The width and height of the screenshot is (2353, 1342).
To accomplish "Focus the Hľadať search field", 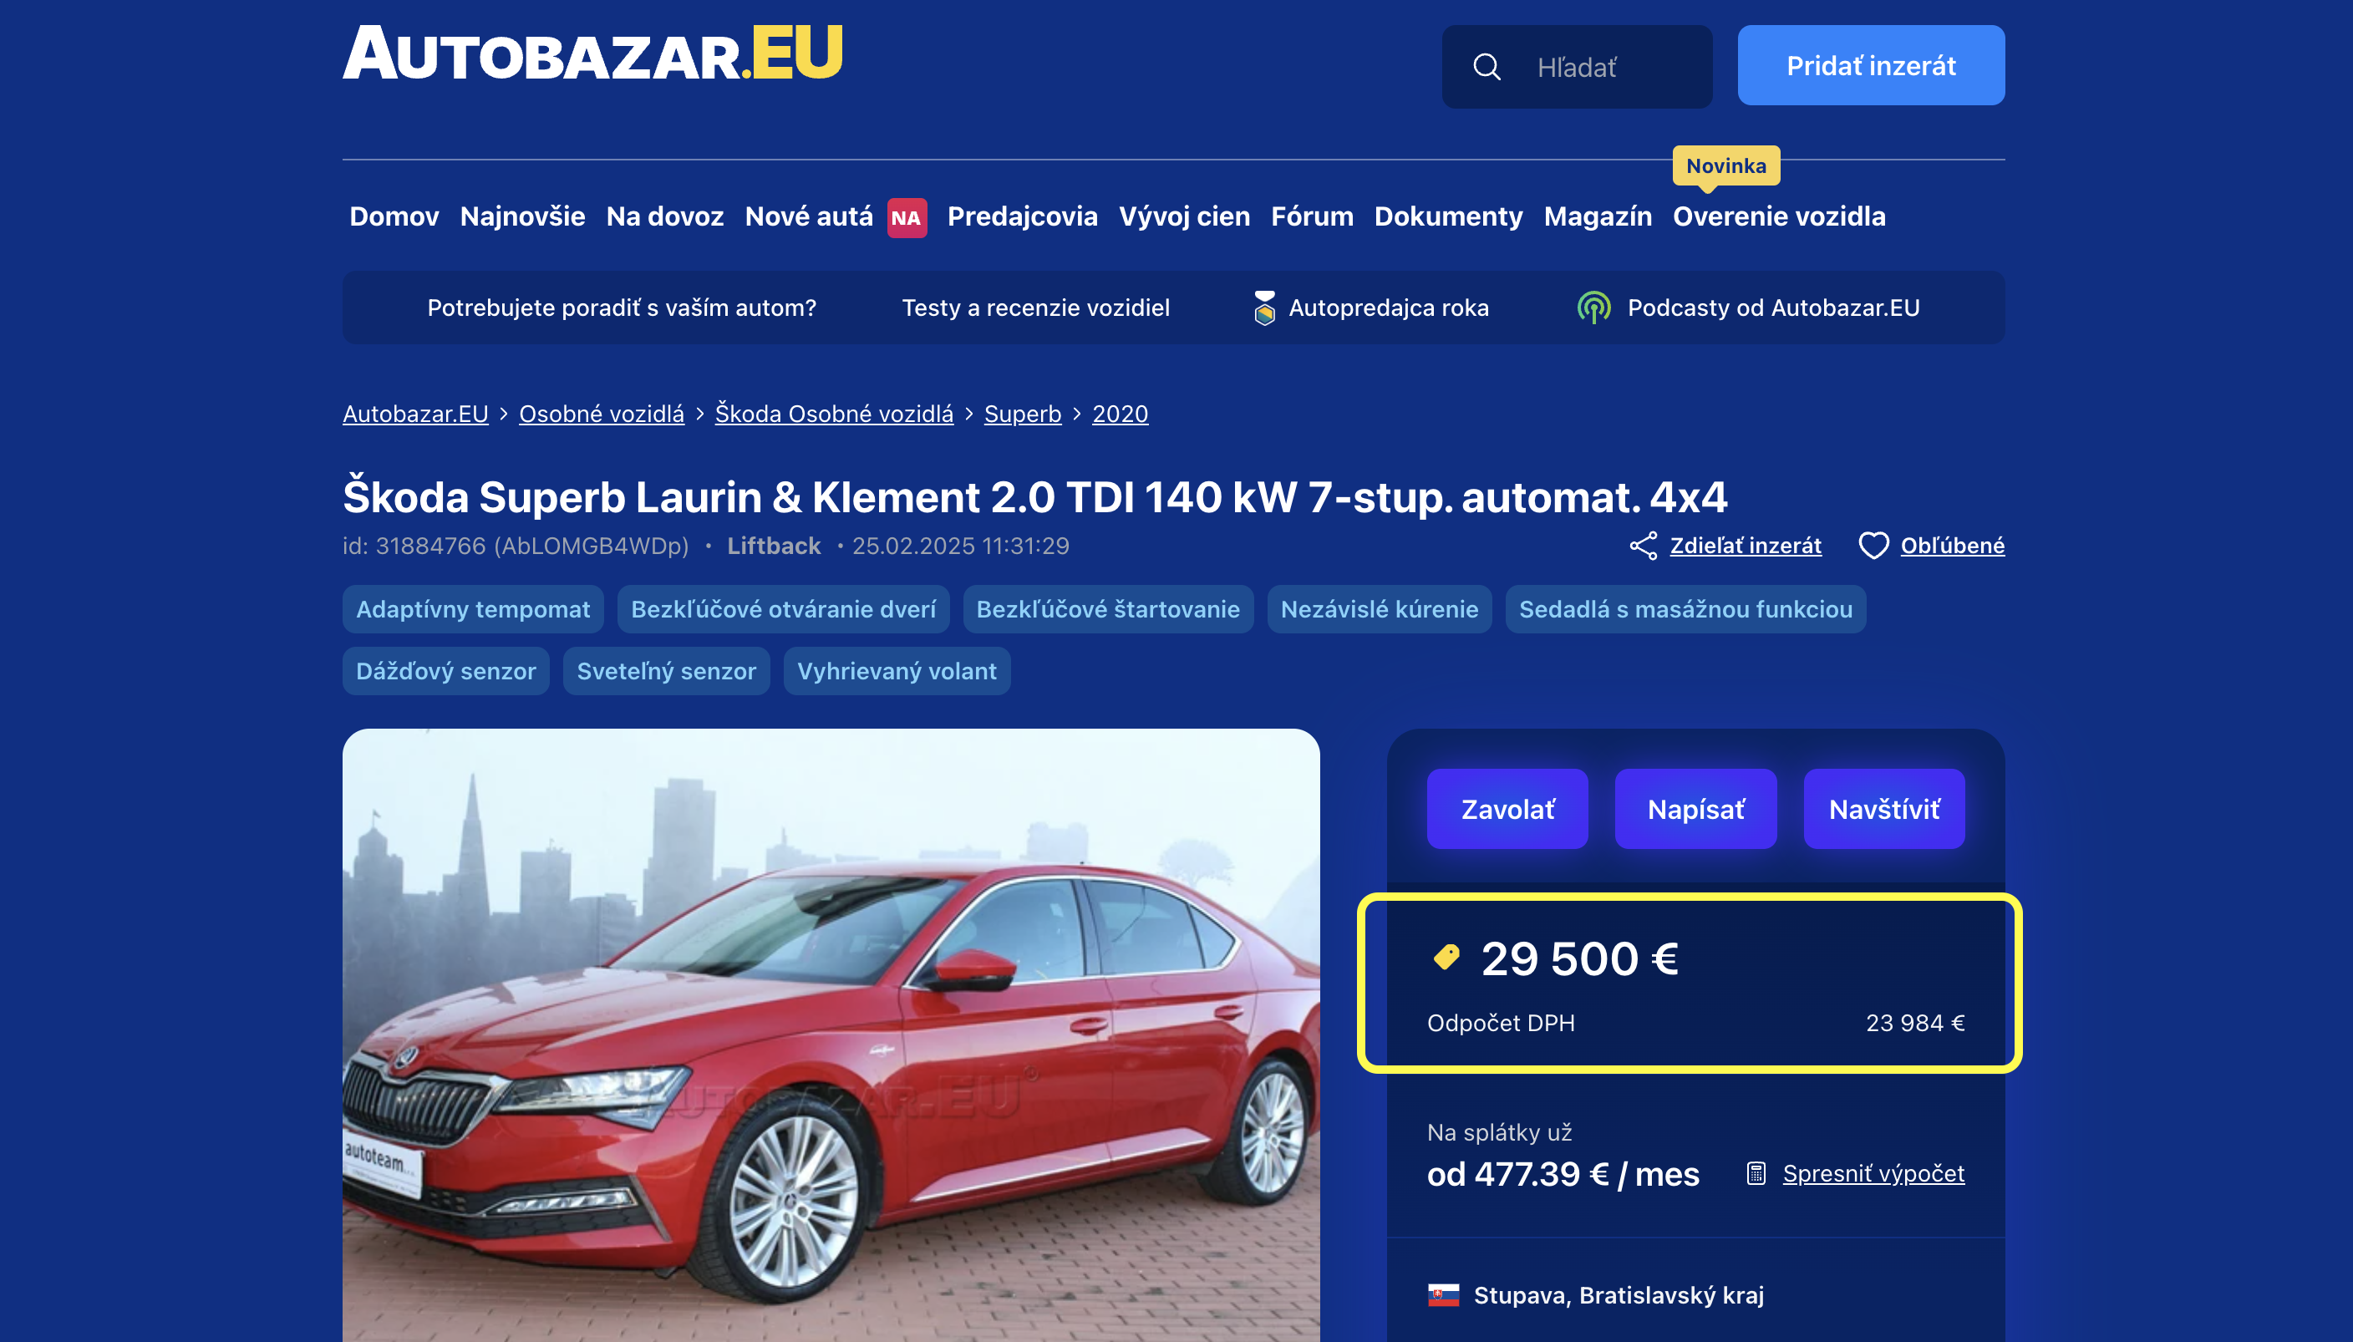I will coord(1578,66).
